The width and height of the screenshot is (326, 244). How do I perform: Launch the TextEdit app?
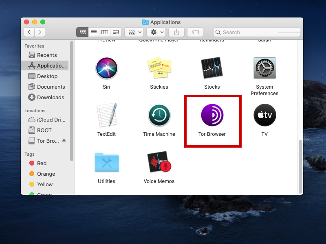pos(106,115)
